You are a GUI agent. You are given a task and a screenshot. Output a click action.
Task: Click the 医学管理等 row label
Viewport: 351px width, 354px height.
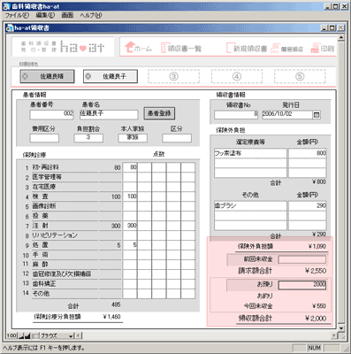click(x=47, y=177)
